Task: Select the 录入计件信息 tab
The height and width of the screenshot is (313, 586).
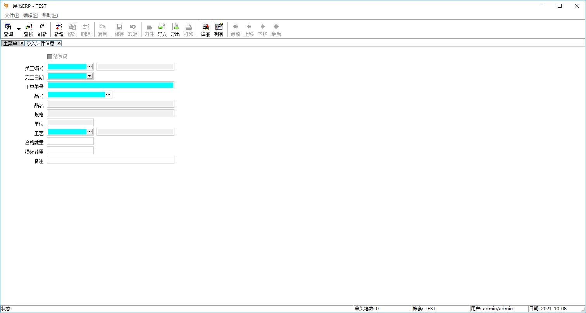Action: [x=41, y=43]
